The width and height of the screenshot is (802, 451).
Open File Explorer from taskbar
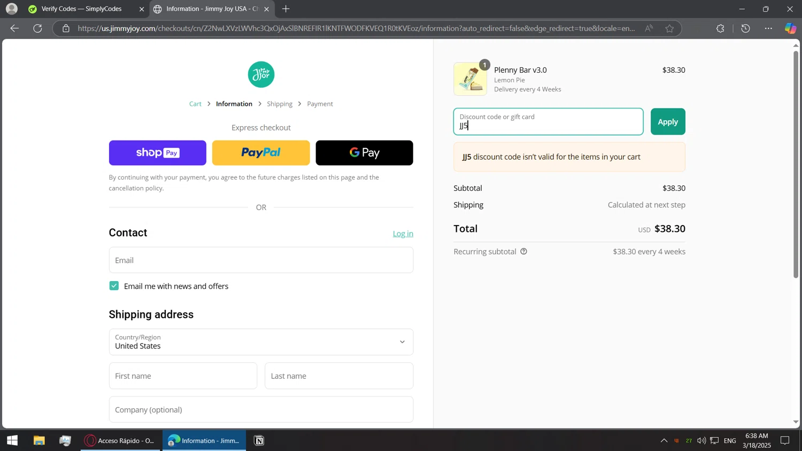click(39, 441)
